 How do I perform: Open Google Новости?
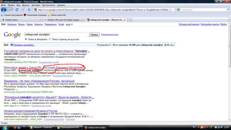coord(38,24)
